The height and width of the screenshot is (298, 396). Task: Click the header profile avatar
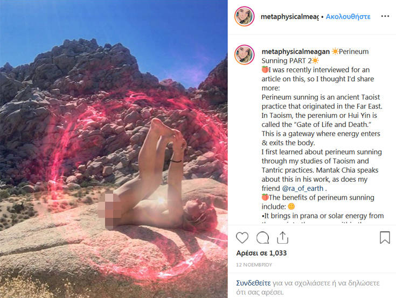[x=244, y=16]
